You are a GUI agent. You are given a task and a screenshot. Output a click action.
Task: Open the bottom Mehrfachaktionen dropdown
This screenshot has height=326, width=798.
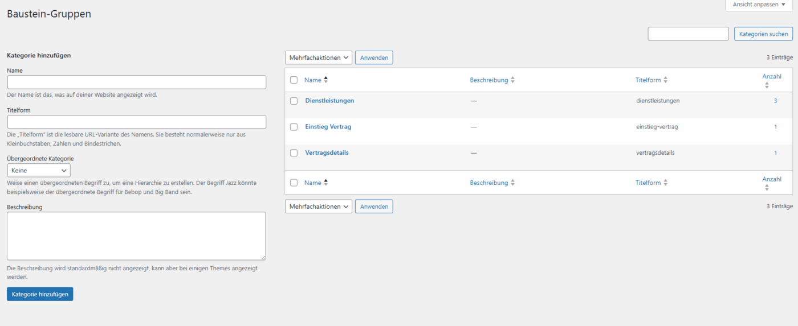[x=319, y=207]
